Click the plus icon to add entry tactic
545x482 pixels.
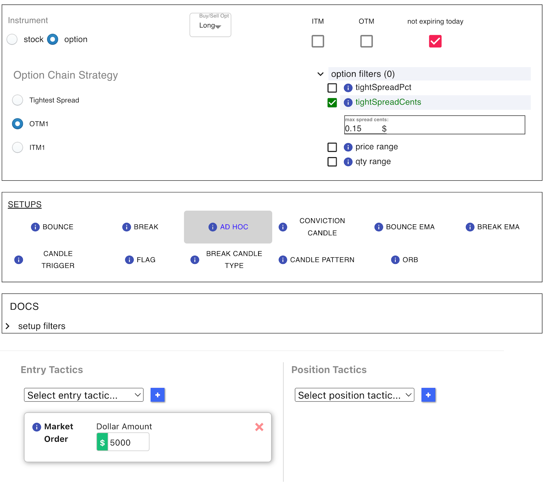157,395
